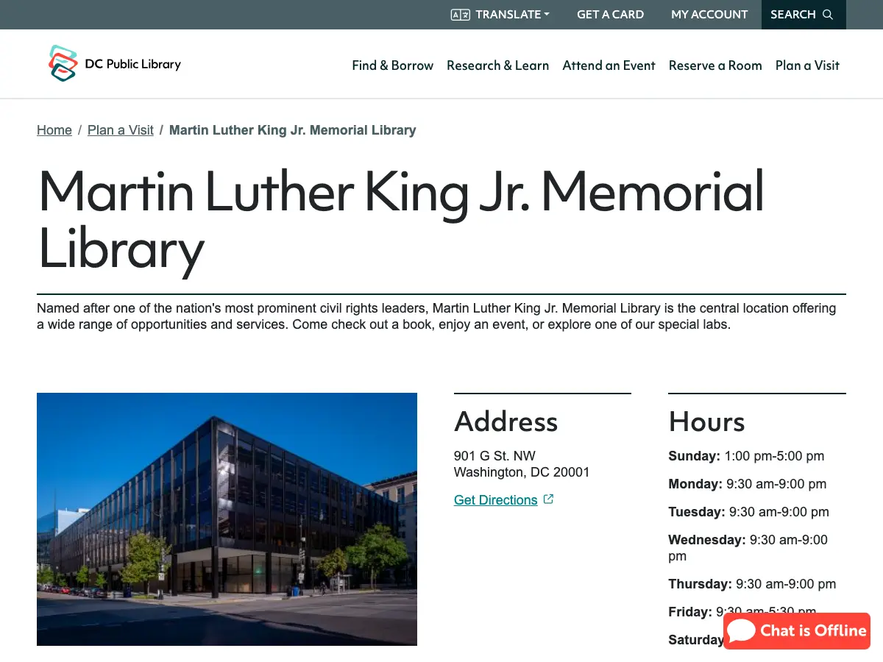The width and height of the screenshot is (883, 662).
Task: Click the library building photo
Action: click(227, 519)
